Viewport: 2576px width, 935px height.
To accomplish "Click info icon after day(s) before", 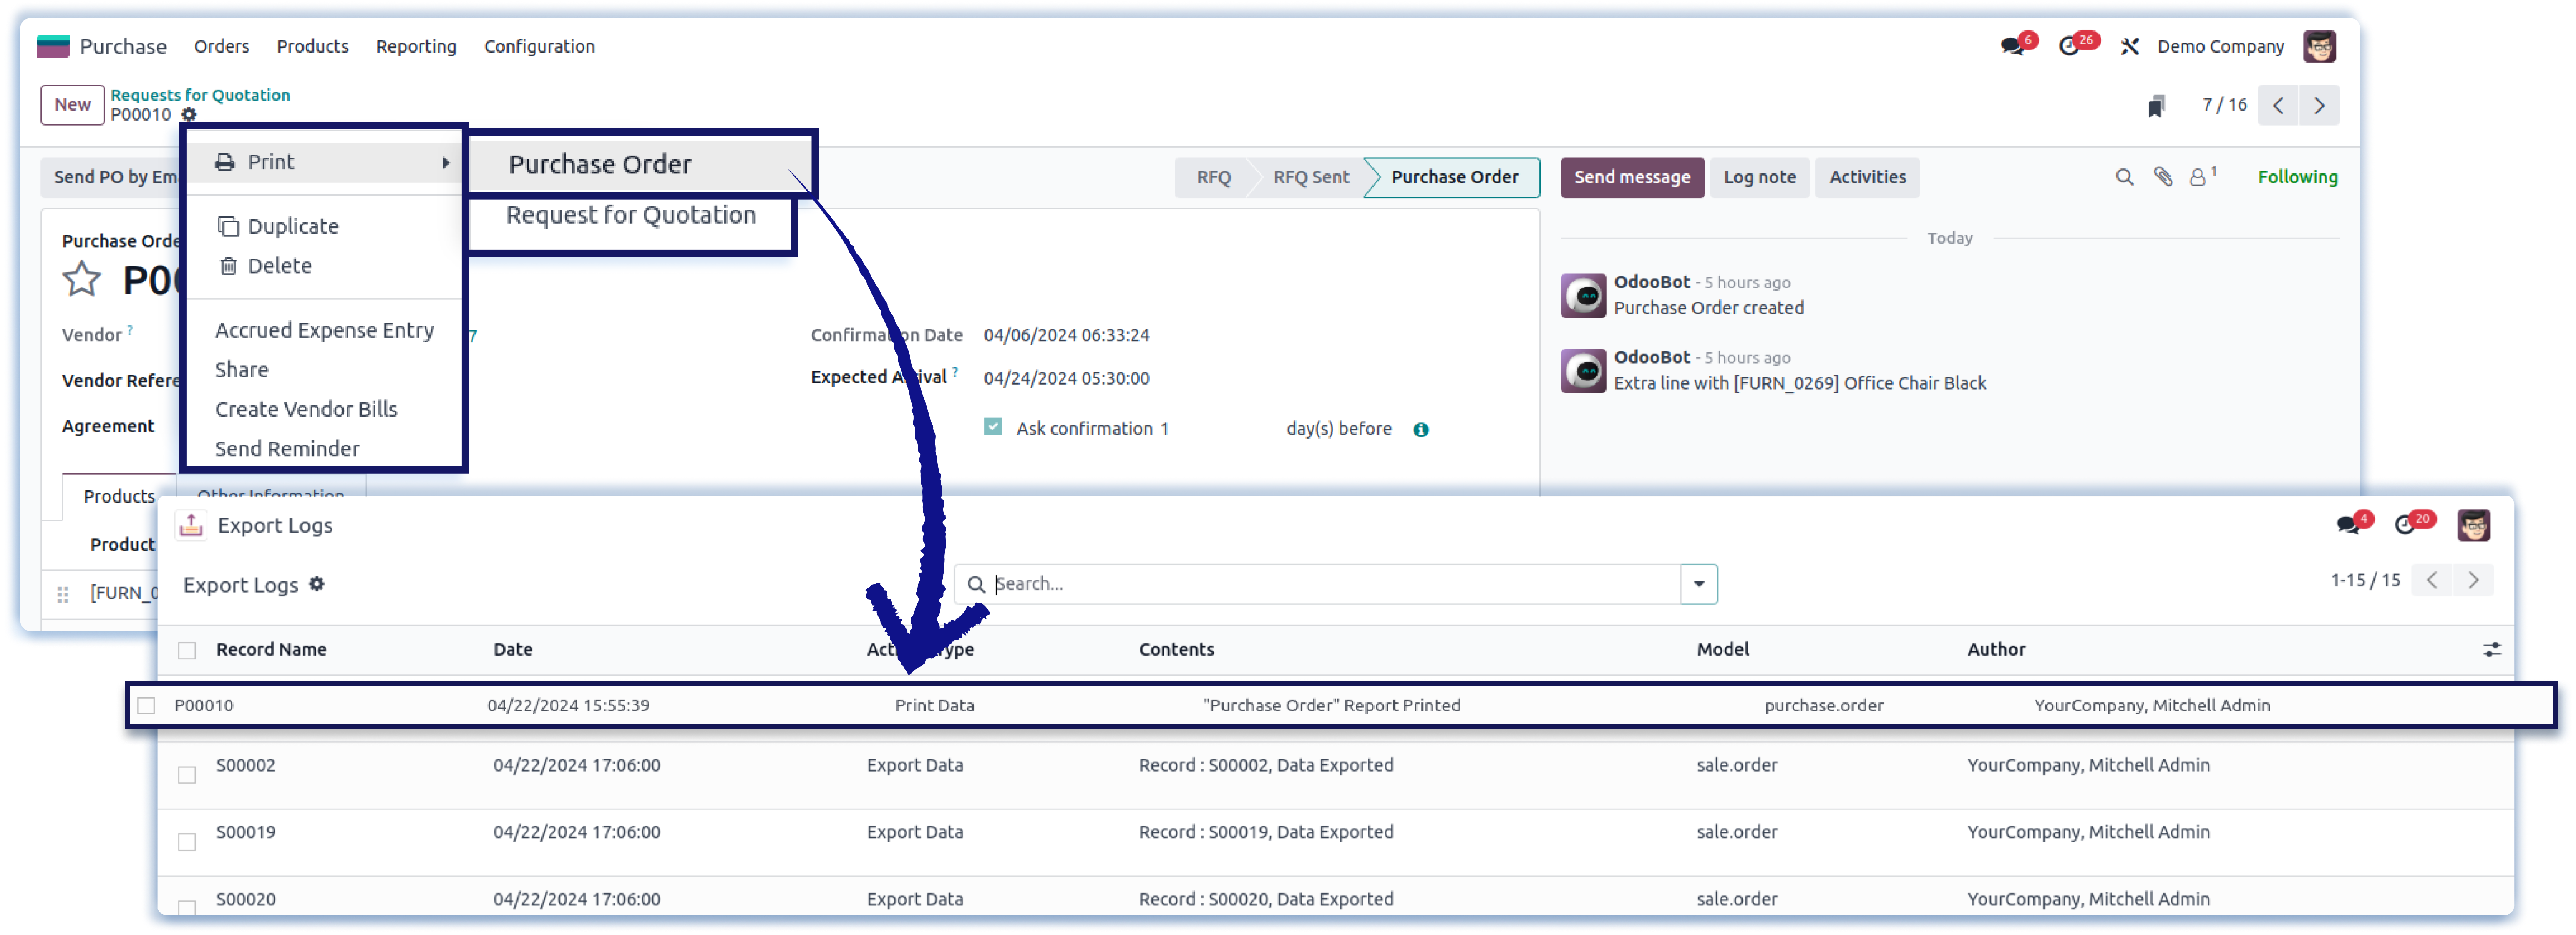I will [1421, 430].
